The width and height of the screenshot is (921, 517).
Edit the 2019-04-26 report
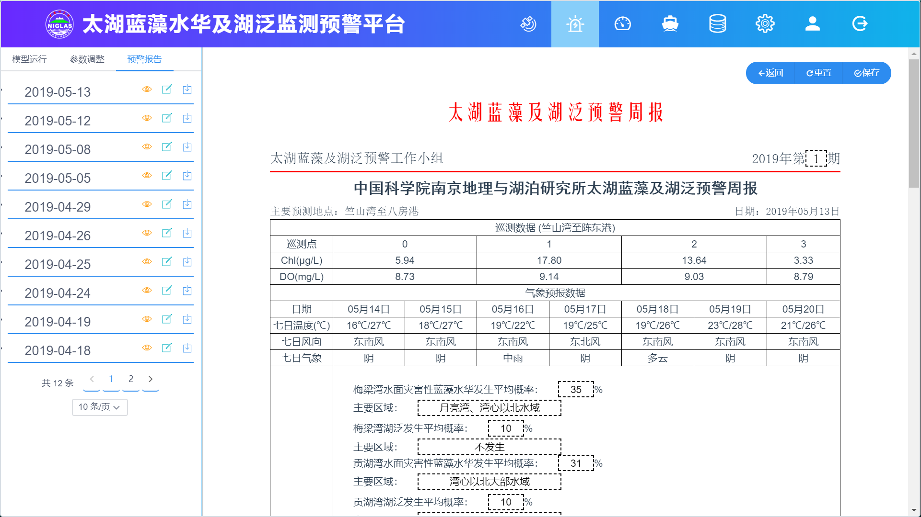167,233
